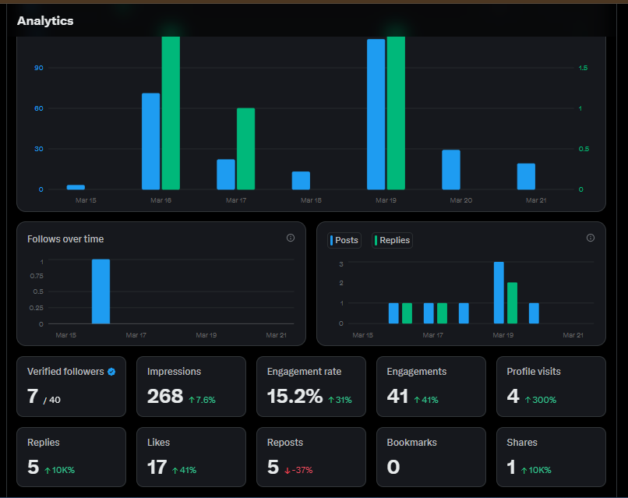Click the small blue Mar 15 bar

point(76,187)
